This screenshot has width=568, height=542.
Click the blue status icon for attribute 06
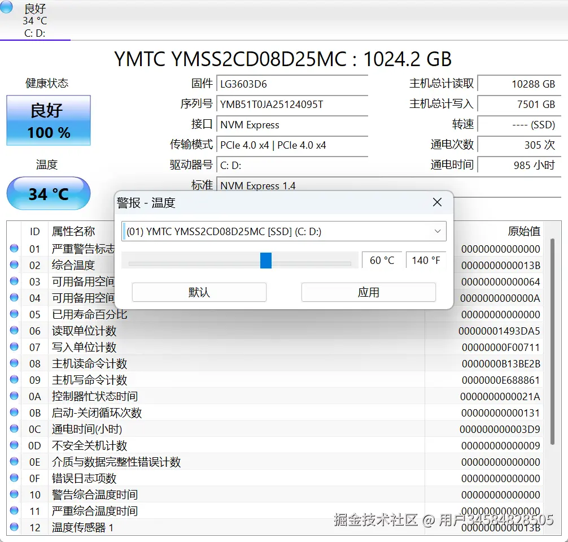(14, 330)
